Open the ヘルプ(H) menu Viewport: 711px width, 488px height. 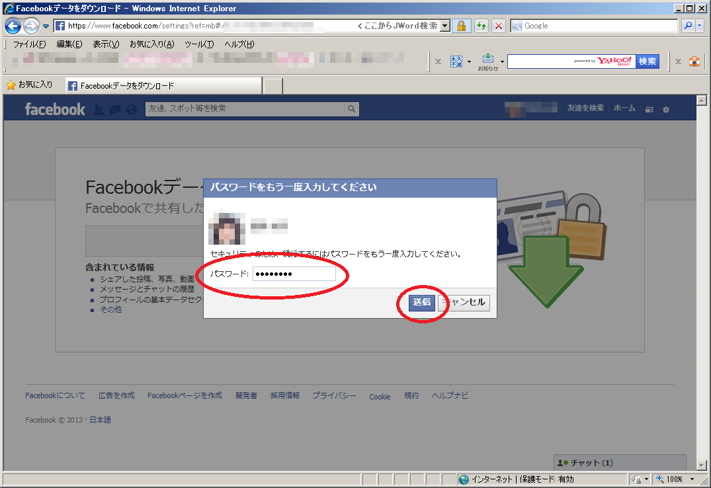pyautogui.click(x=239, y=44)
